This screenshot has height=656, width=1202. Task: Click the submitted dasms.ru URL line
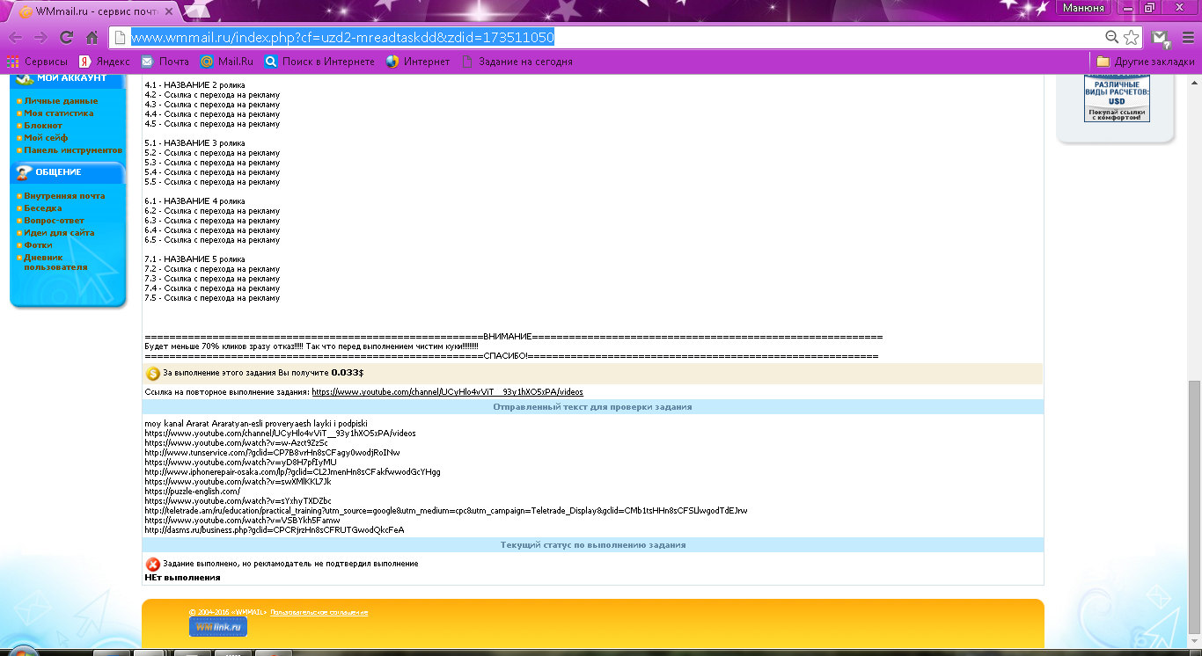point(275,530)
